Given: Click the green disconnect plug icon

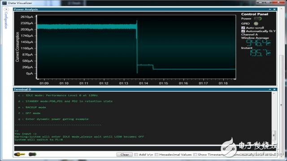Looking at the screenshot, I should (x=32, y=154).
